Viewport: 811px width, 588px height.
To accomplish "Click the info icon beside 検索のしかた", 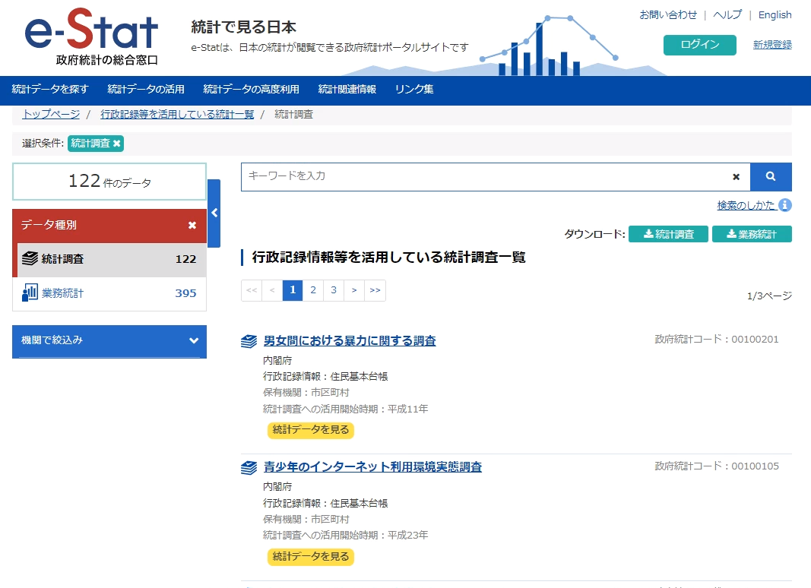I will click(x=785, y=205).
